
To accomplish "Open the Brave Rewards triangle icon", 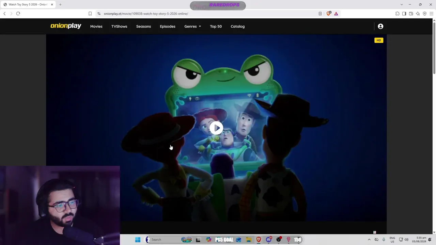I will tap(336, 14).
